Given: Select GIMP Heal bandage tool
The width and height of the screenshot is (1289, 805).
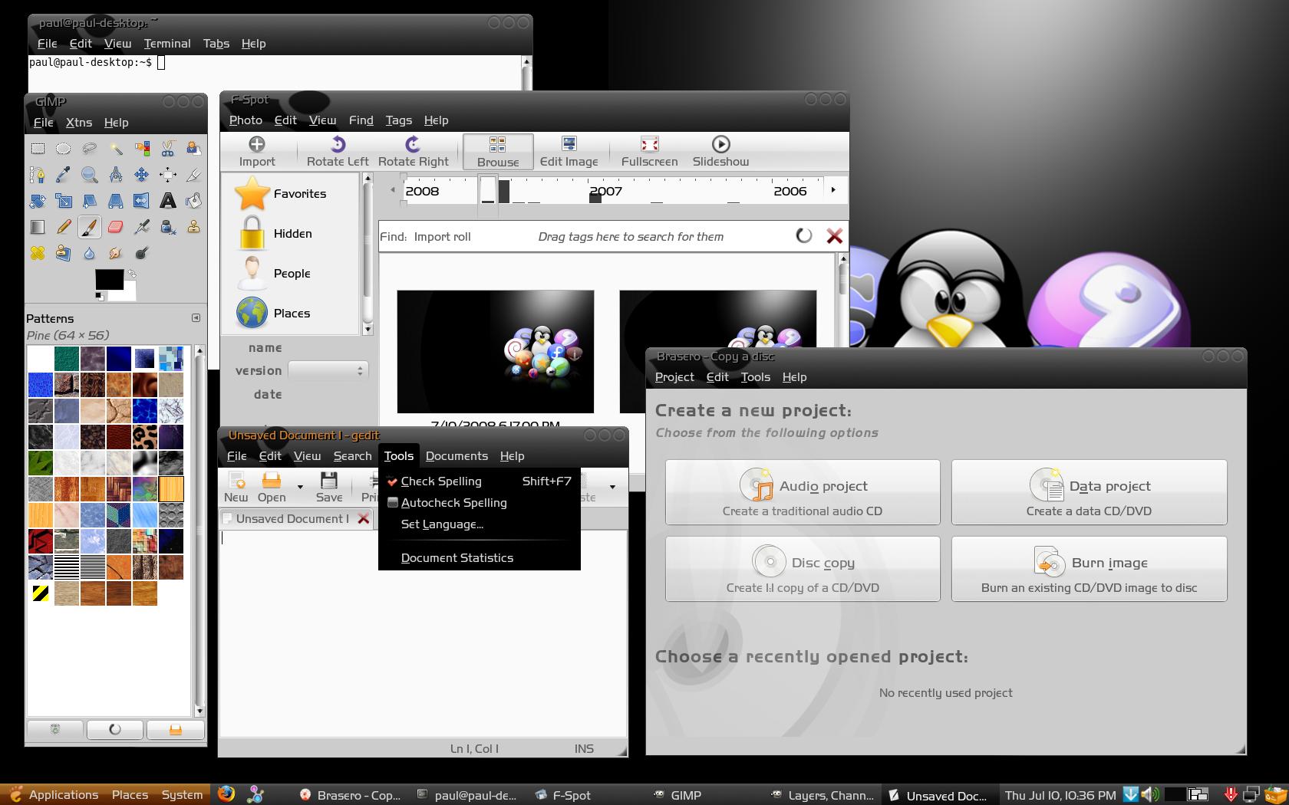Looking at the screenshot, I should pyautogui.click(x=38, y=253).
